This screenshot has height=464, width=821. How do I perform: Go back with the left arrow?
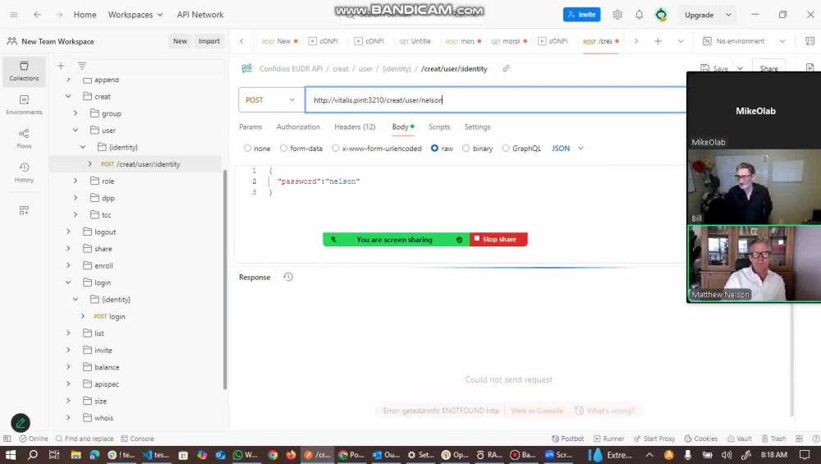tap(37, 15)
